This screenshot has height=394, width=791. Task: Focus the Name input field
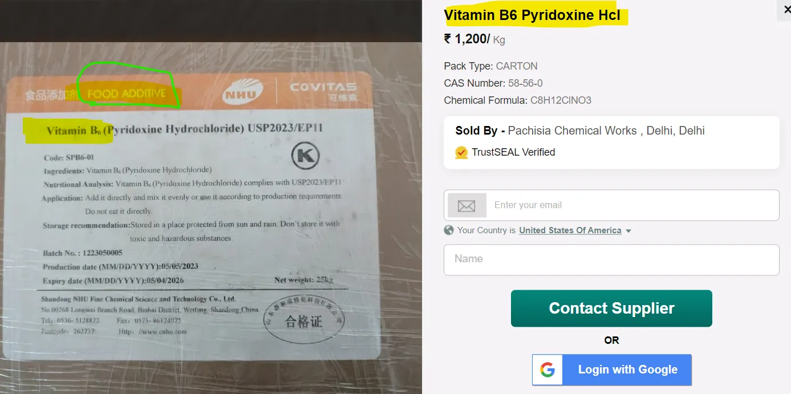click(611, 260)
